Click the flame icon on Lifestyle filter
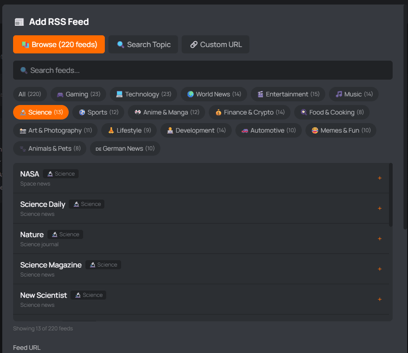 pyautogui.click(x=110, y=130)
